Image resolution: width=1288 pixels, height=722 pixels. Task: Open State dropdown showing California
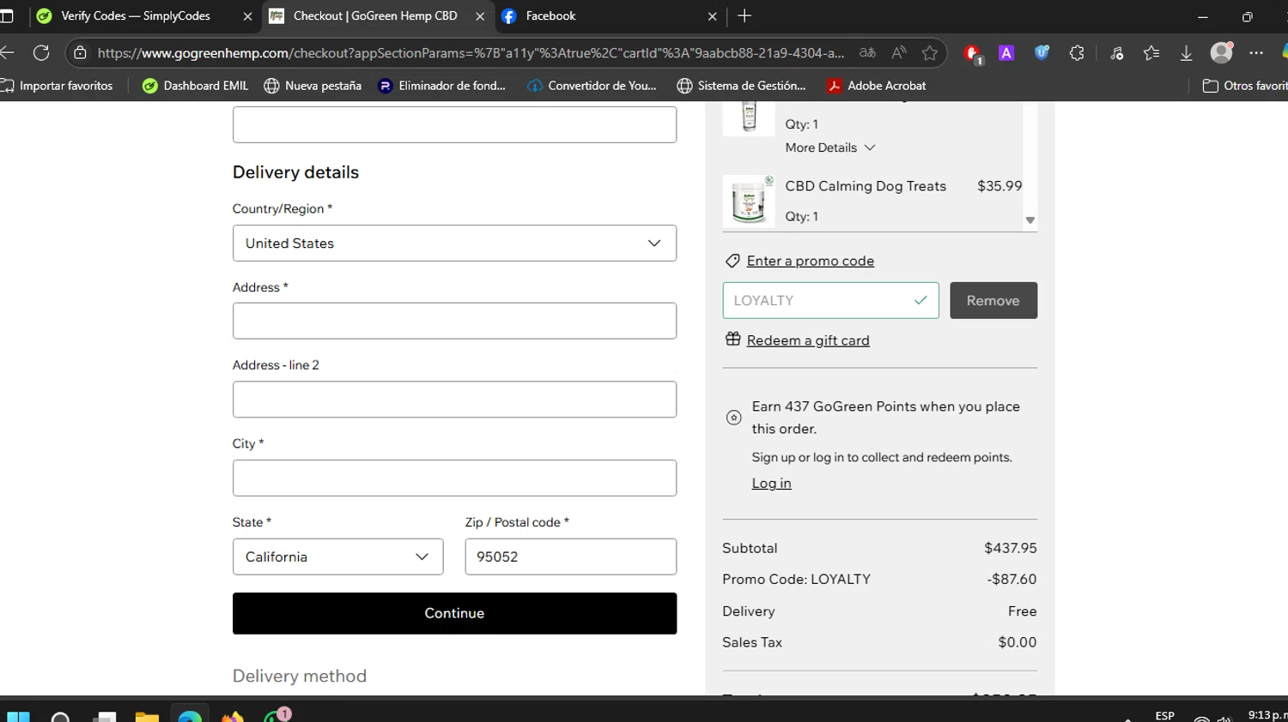click(x=337, y=557)
